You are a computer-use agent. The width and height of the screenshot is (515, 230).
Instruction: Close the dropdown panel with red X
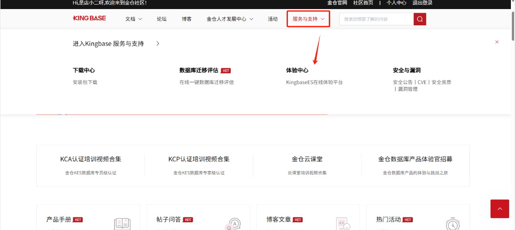(x=497, y=42)
